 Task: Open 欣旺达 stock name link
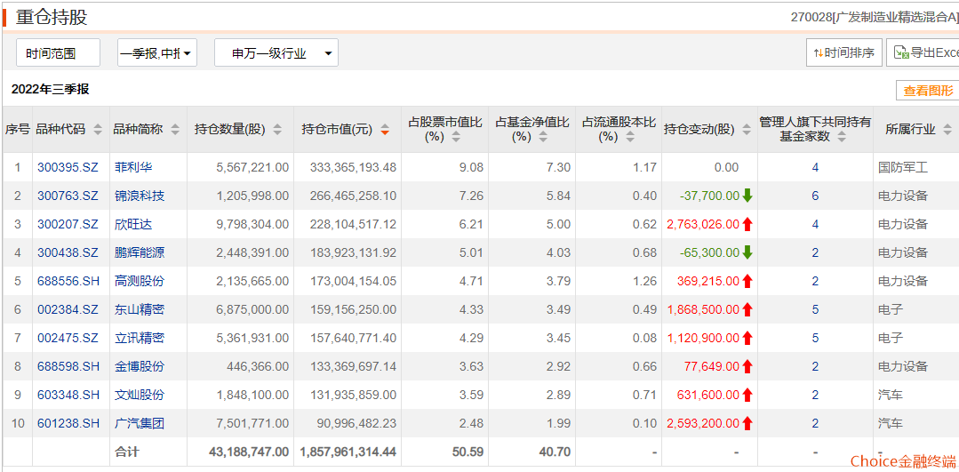point(132,224)
